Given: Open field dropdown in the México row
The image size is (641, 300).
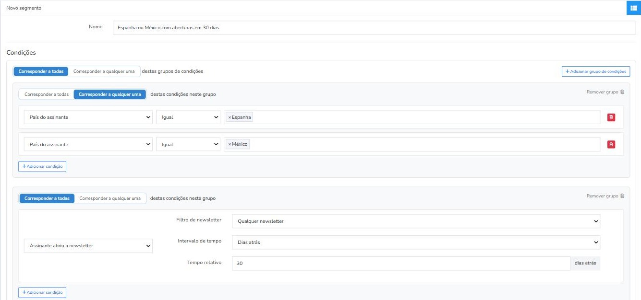Looking at the screenshot, I should click(x=88, y=145).
